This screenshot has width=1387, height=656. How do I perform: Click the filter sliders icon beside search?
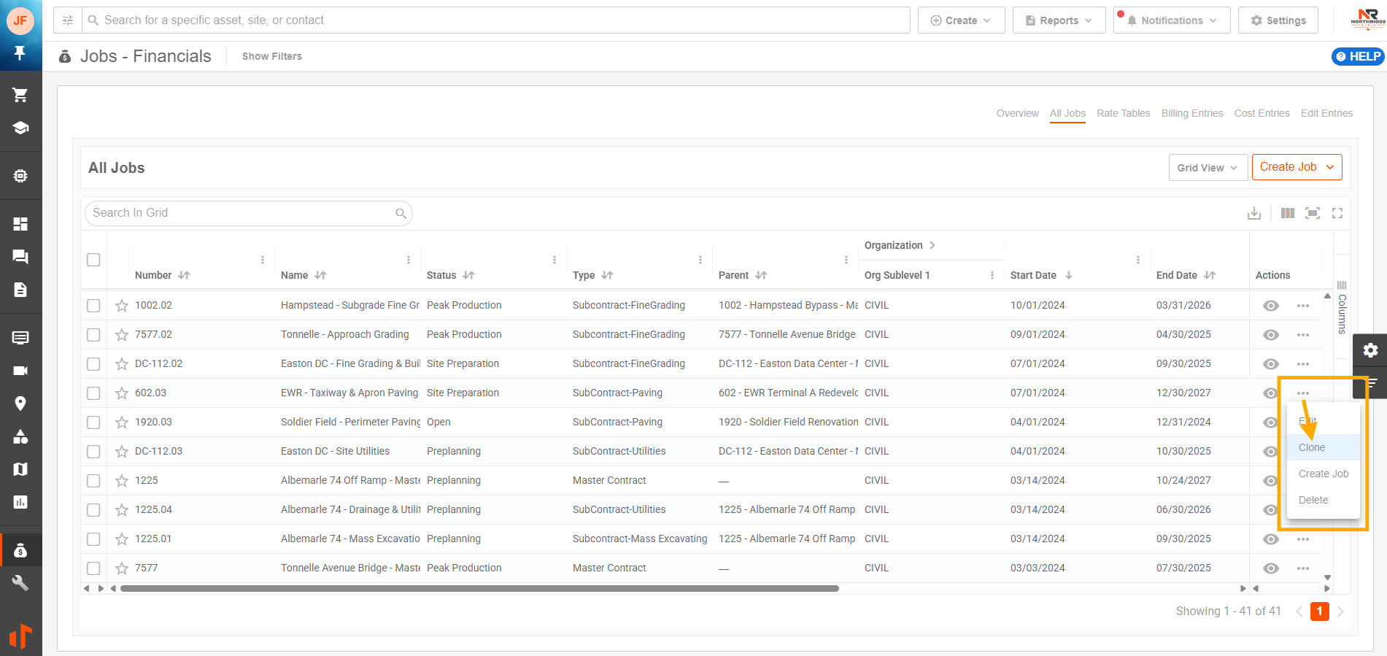click(x=68, y=20)
